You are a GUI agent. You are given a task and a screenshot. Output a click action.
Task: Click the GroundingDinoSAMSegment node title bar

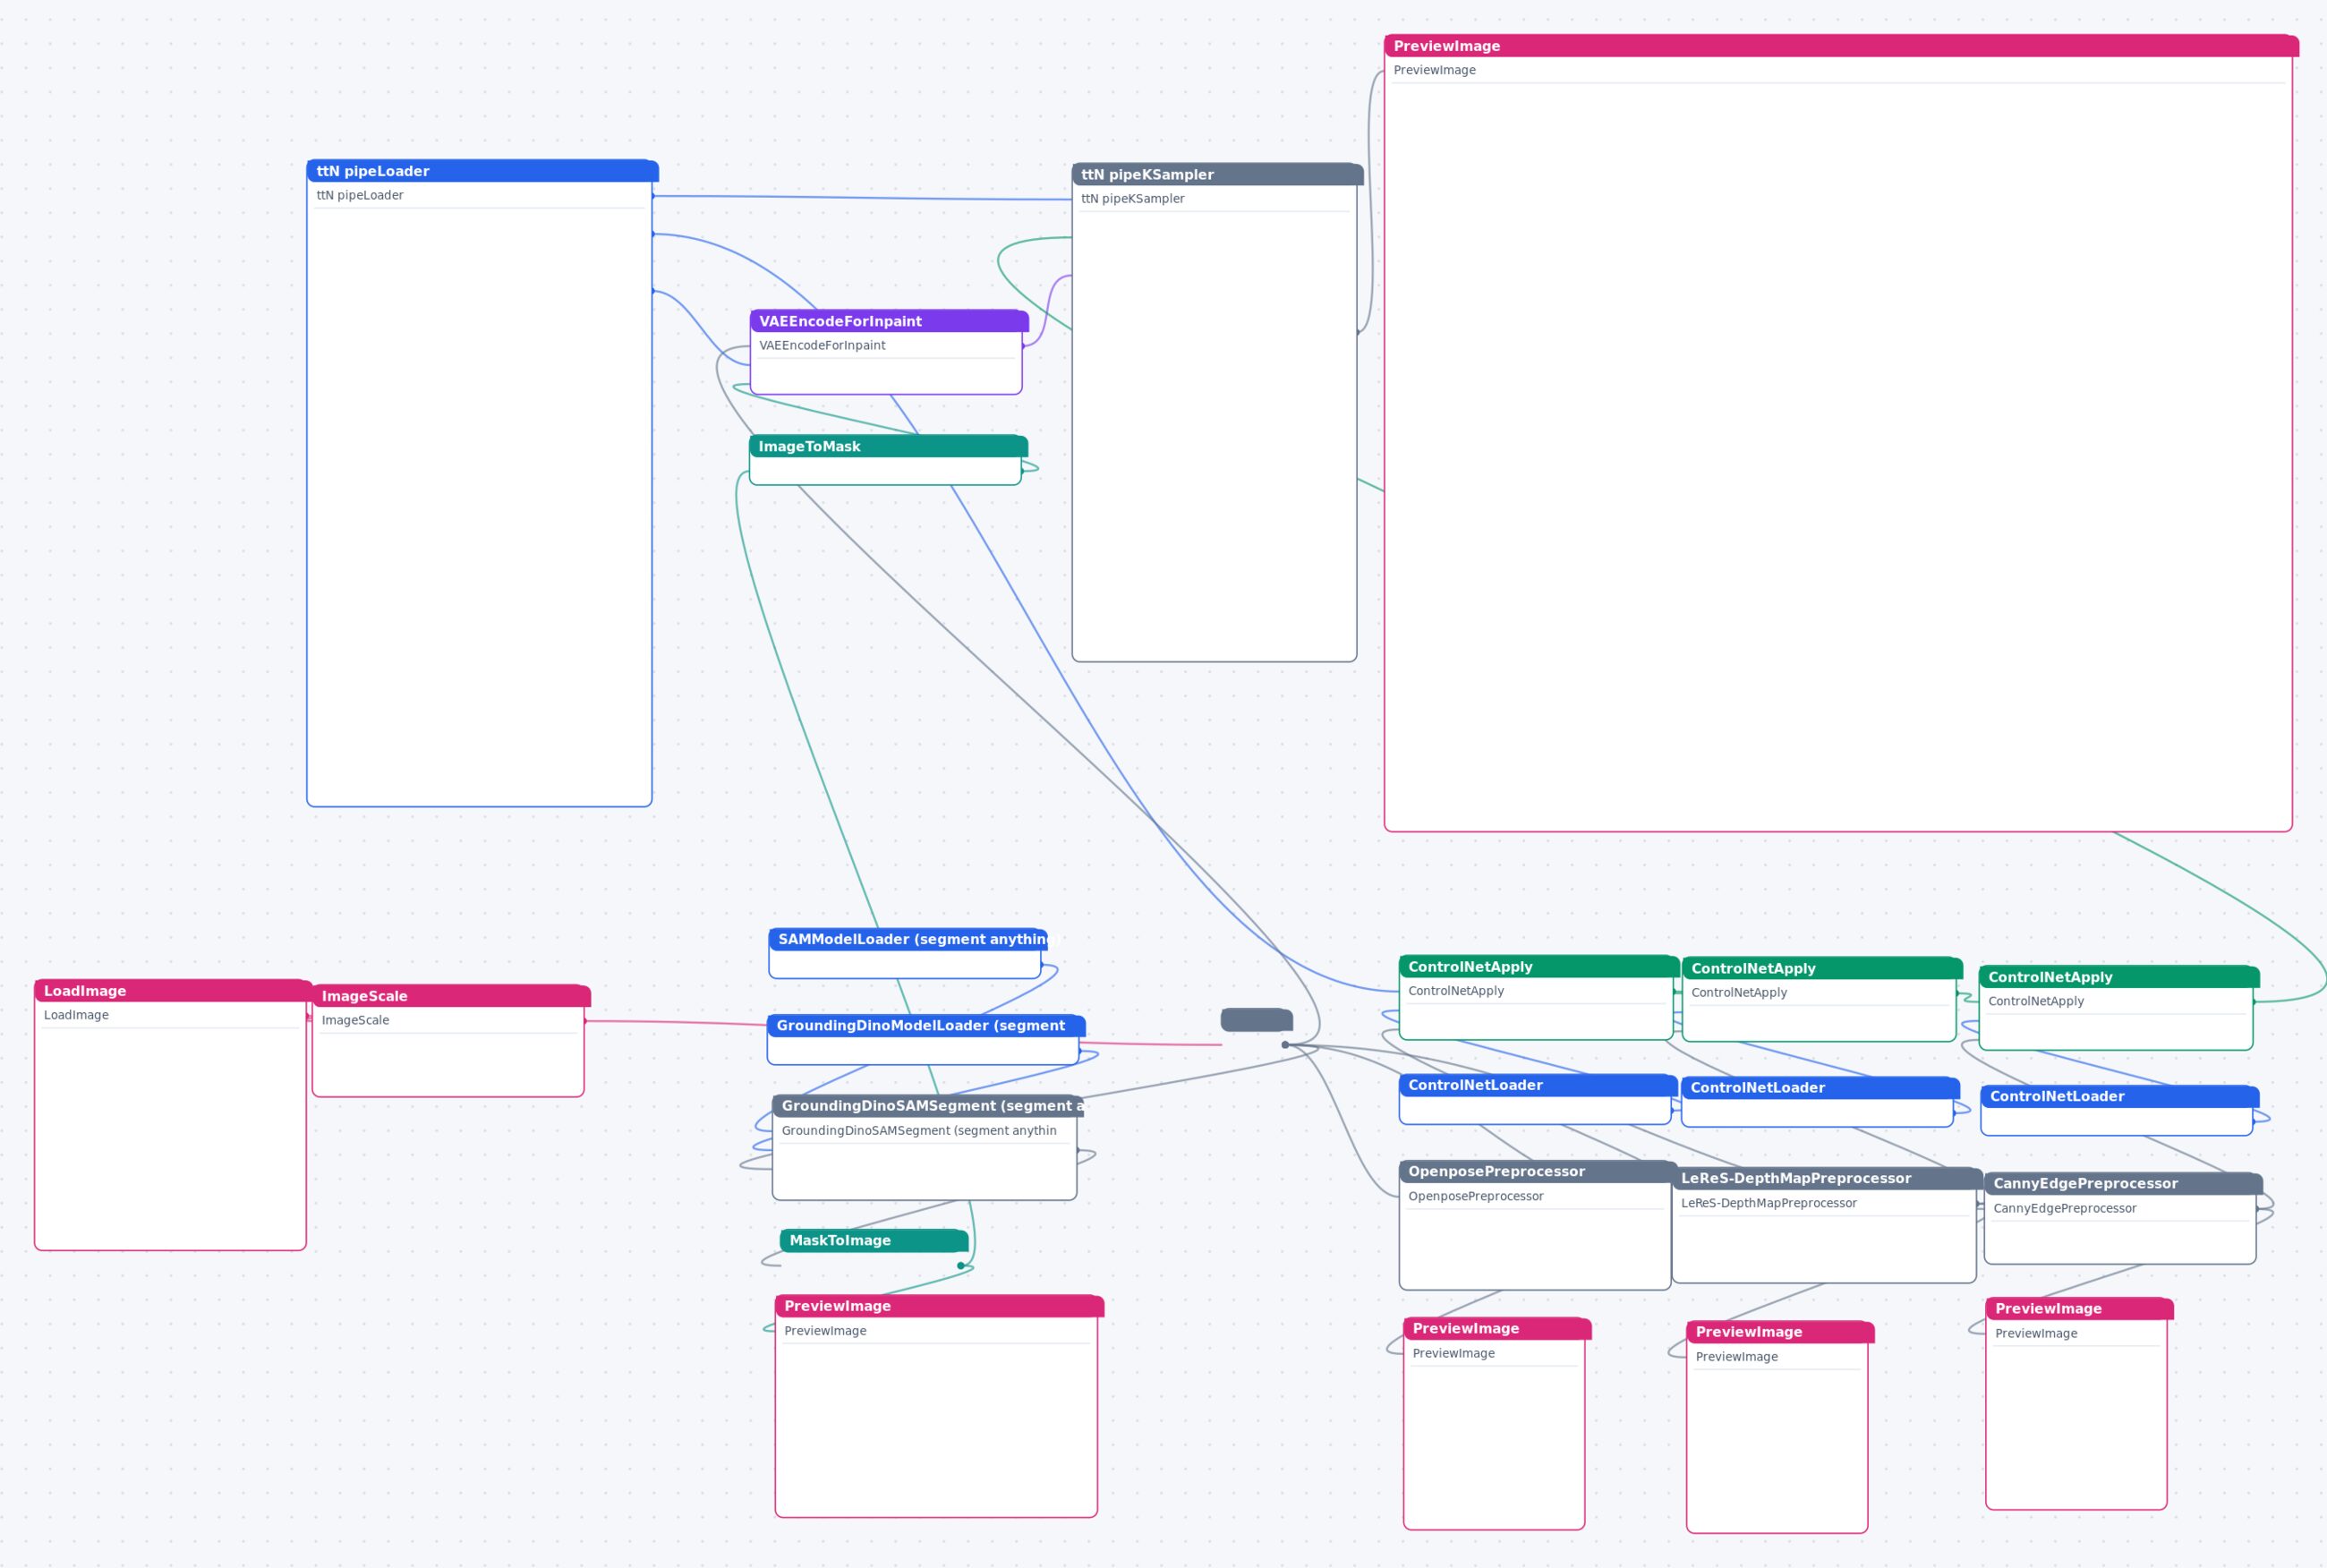tap(927, 1105)
